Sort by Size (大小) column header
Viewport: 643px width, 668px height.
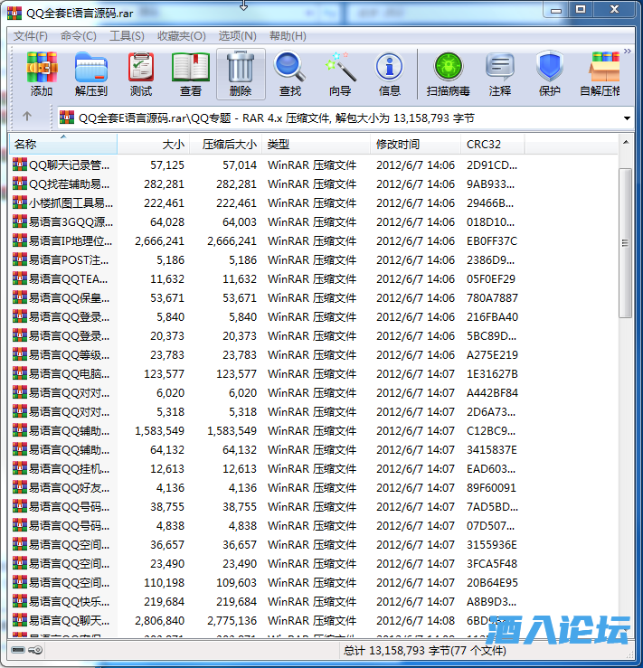(154, 144)
